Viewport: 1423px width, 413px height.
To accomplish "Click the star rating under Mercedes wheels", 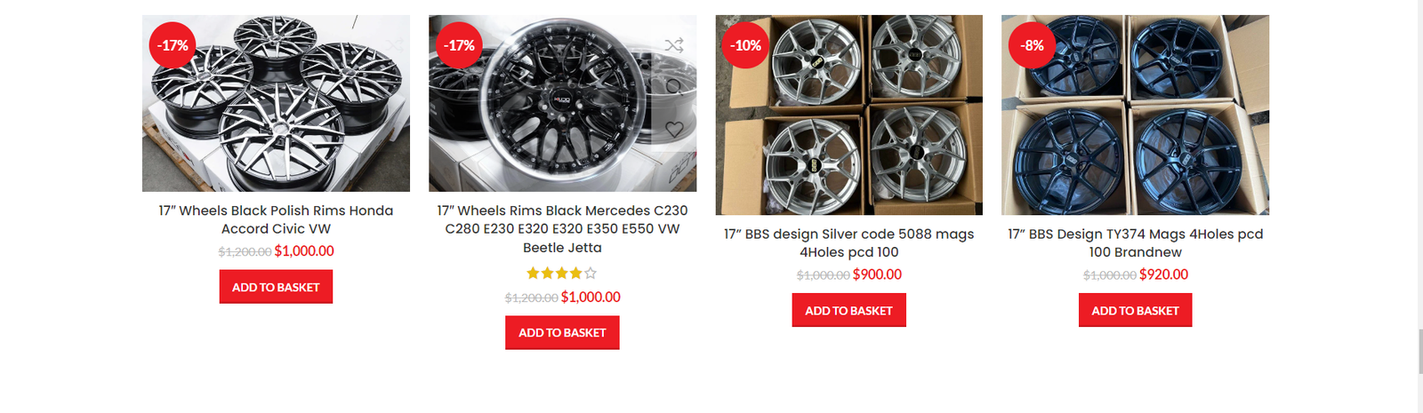I will 562,274.
